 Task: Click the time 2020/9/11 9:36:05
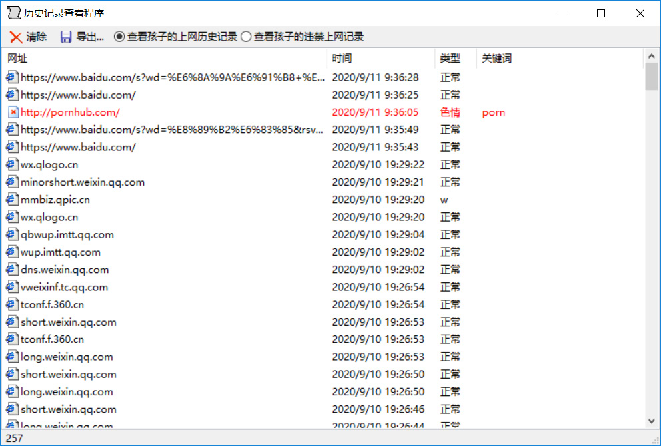pos(375,112)
